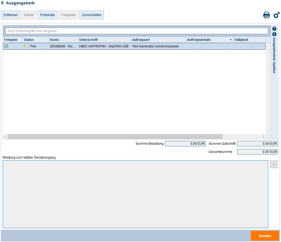Click the Gesamtsumme value field
This screenshot has height=242, width=281.
click(x=257, y=152)
